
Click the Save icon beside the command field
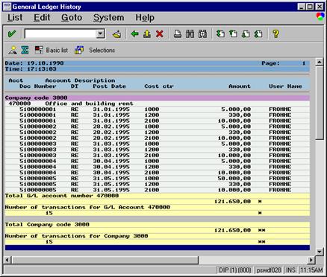tap(116, 34)
